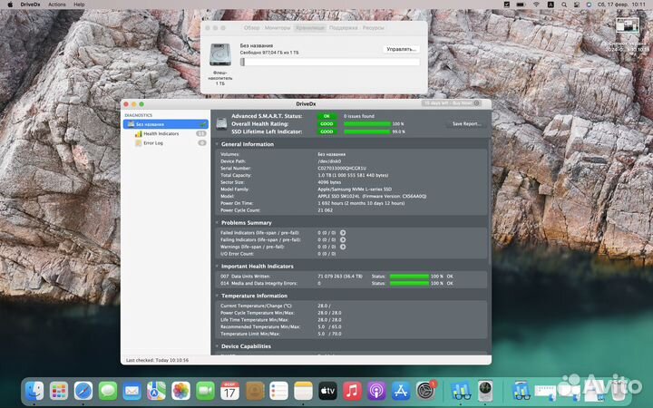
Task: Open the Apple menu
Action: [10, 5]
